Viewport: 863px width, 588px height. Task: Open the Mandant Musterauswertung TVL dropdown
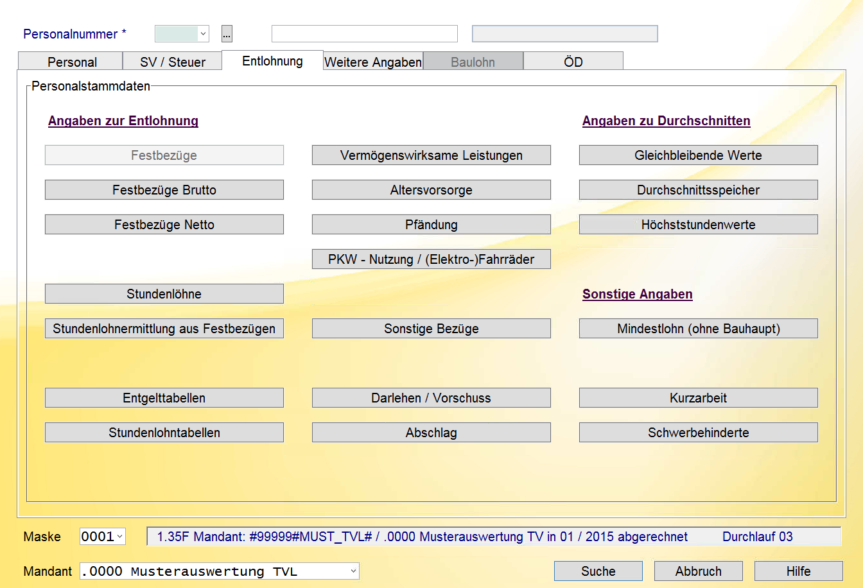coord(220,571)
